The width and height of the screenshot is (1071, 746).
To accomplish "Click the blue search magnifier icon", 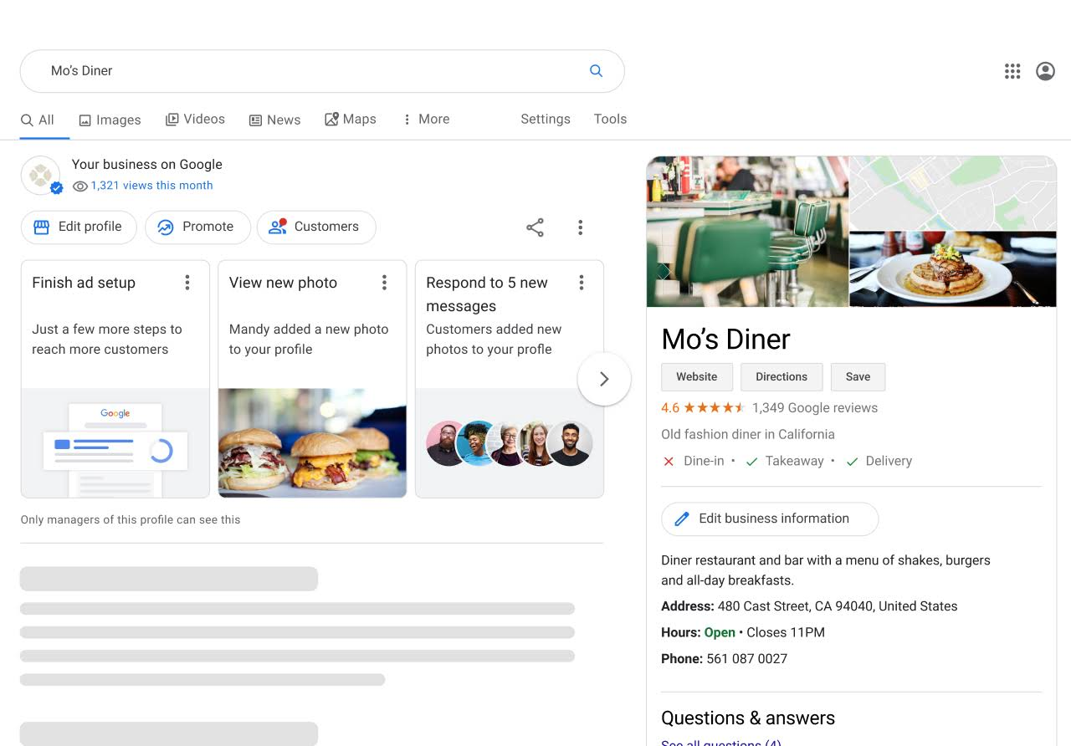I will [x=596, y=71].
